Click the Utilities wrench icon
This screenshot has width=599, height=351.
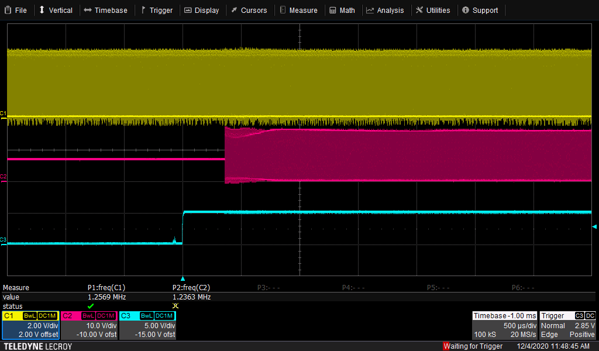(x=419, y=10)
